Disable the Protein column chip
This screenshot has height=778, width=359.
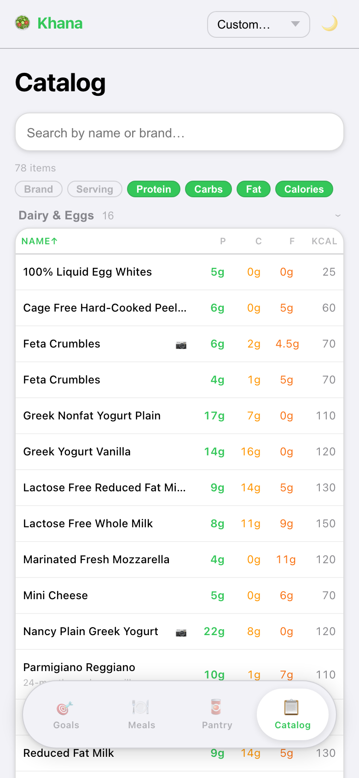point(154,189)
